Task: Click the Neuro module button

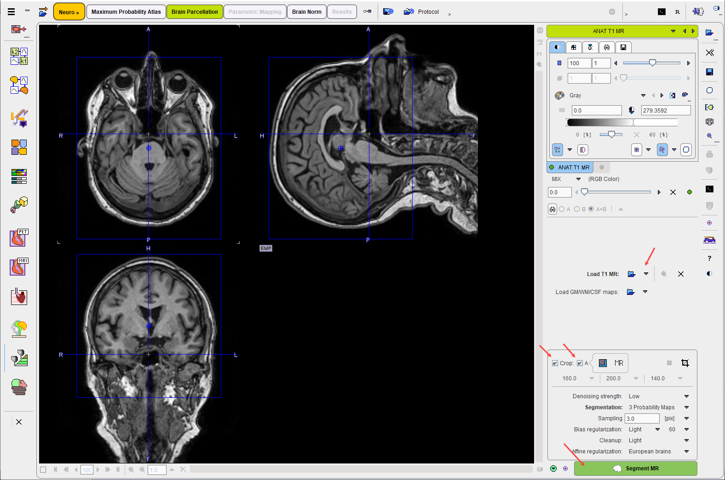Action: click(69, 12)
